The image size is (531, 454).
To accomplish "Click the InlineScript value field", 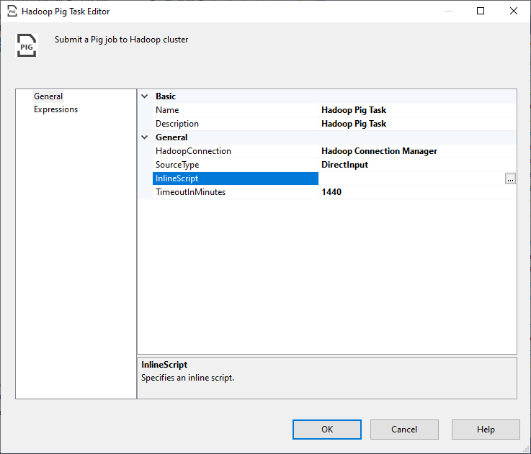I will click(411, 178).
